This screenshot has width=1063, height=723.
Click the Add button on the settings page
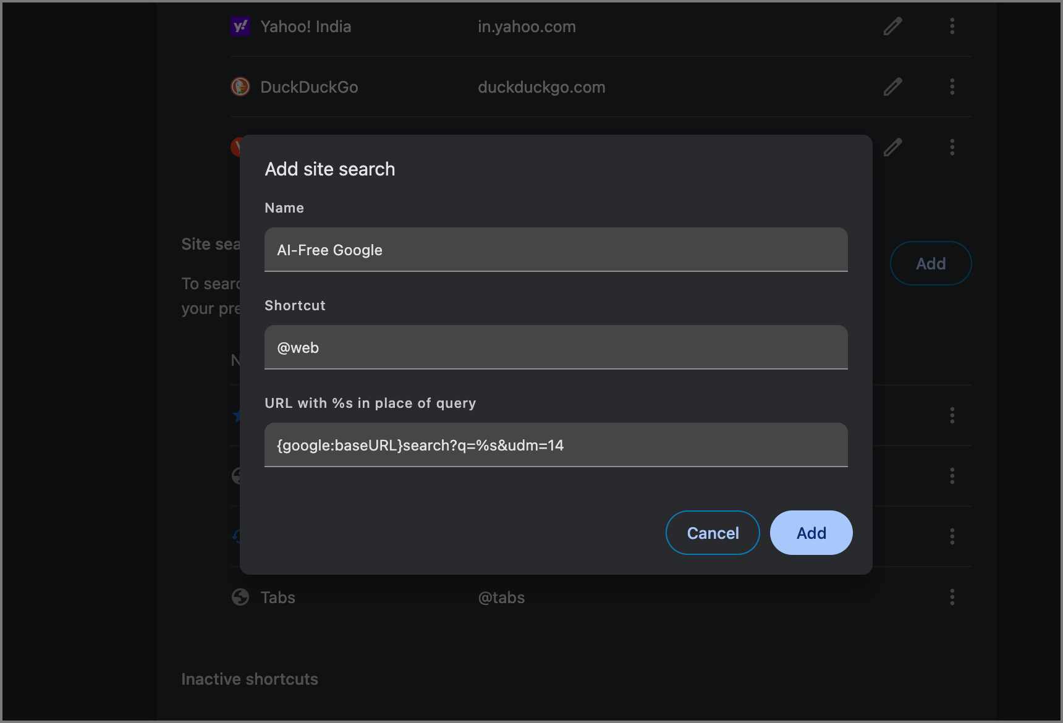pyautogui.click(x=931, y=263)
